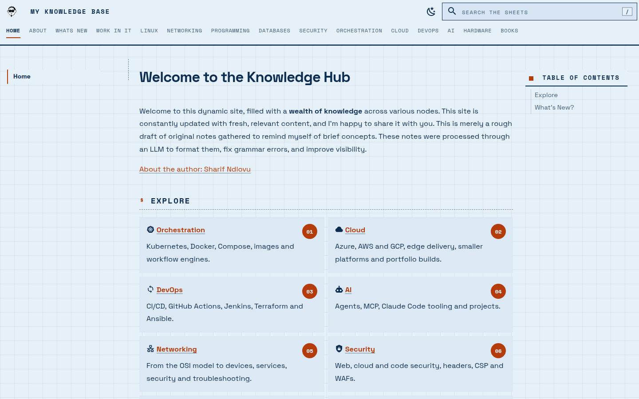This screenshot has height=399, width=639.
Task: Open the AI card link
Action: pos(348,290)
